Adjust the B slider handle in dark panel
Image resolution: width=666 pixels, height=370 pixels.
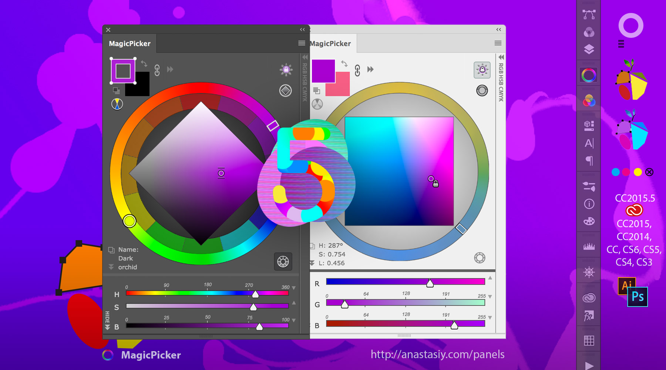(x=259, y=326)
